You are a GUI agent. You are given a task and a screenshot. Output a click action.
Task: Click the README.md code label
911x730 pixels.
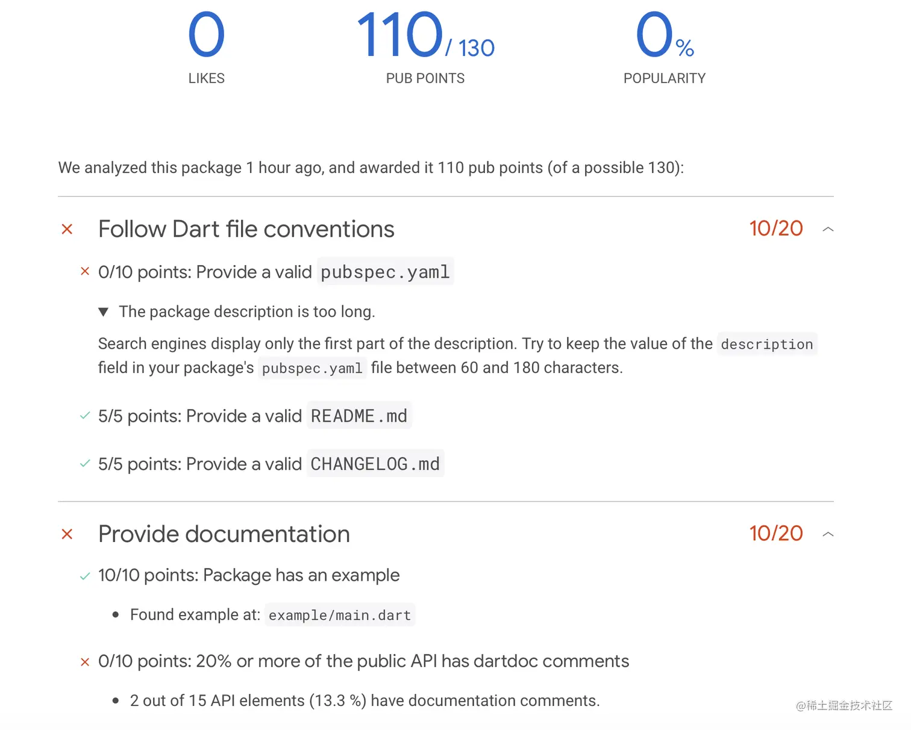pos(359,416)
